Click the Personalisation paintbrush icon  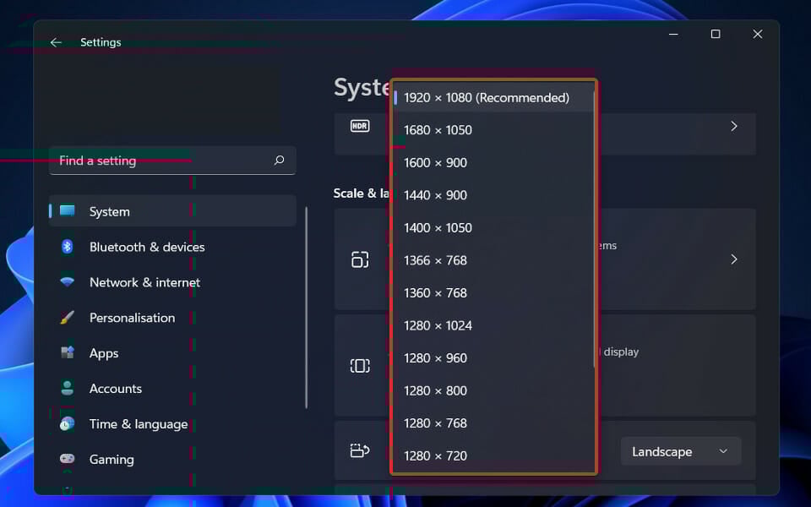tap(68, 317)
